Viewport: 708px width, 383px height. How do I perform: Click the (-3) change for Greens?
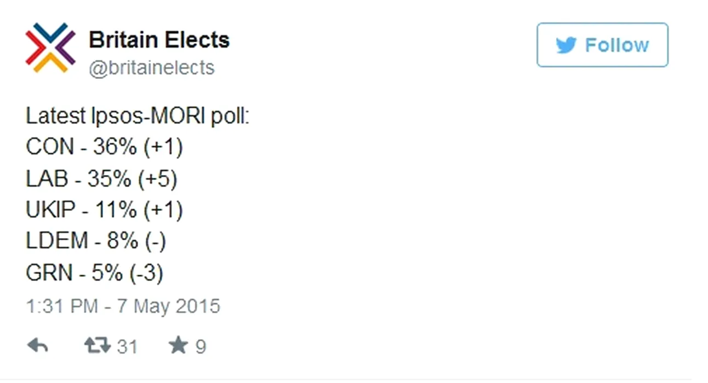146,273
